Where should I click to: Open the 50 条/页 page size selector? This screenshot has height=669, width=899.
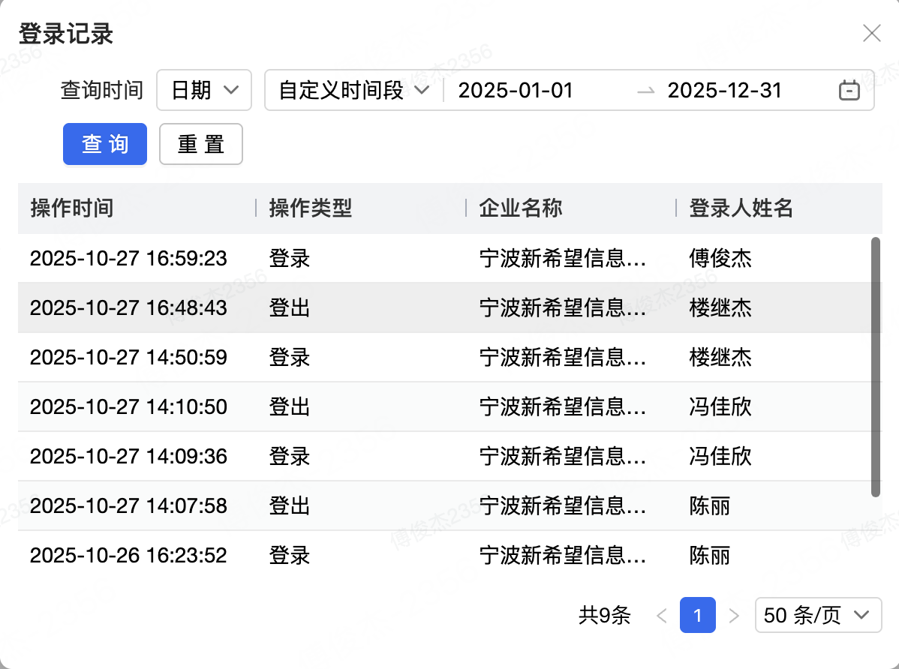[817, 616]
